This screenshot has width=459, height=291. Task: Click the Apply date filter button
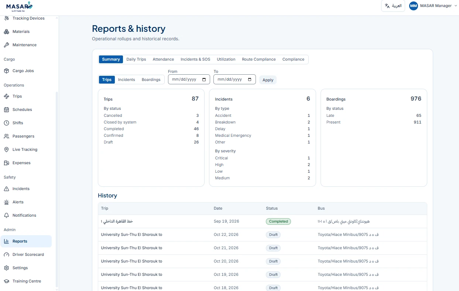point(268,80)
